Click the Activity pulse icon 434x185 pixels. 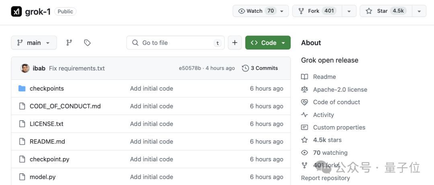point(305,115)
